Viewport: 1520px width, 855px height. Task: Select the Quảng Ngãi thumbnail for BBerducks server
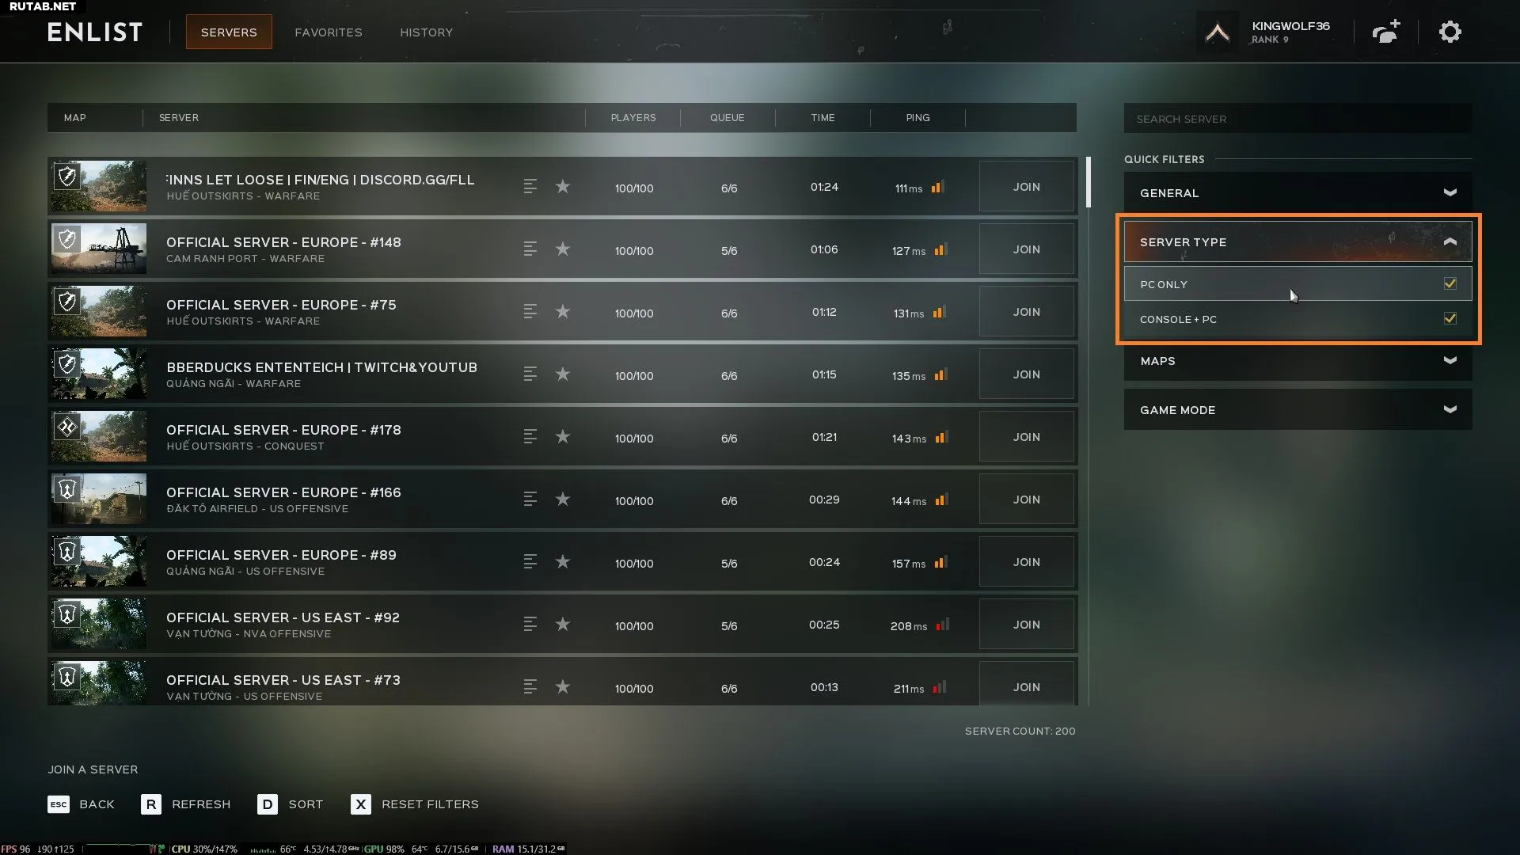click(99, 374)
